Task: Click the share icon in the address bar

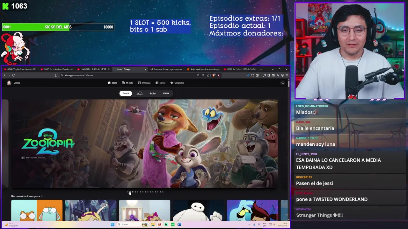Action: pyautogui.click(x=208, y=75)
